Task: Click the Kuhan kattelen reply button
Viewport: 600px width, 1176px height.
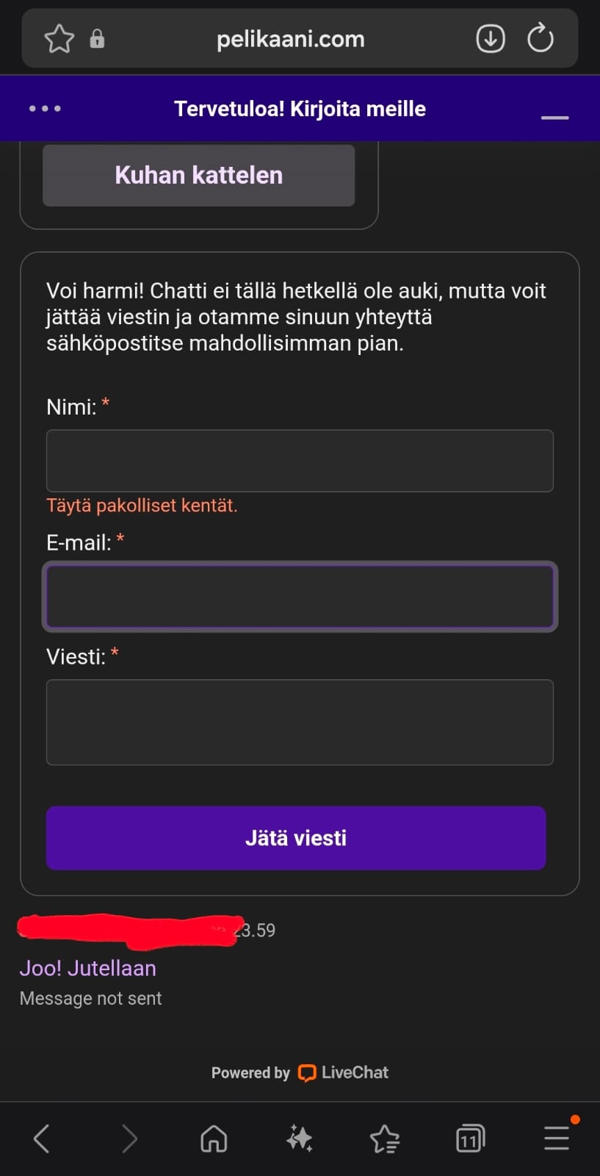Action: point(198,175)
